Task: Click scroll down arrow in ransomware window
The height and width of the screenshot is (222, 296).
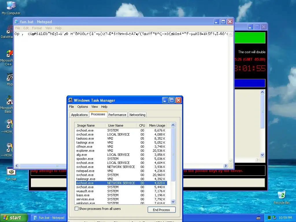Action: (x=262, y=155)
